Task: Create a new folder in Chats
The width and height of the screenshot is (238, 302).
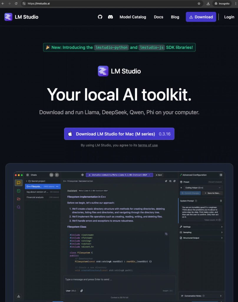Action: (x=51, y=175)
